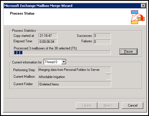The height and width of the screenshot is (116, 149).
Task: Click the Copy started at time field
Action: (48, 36)
